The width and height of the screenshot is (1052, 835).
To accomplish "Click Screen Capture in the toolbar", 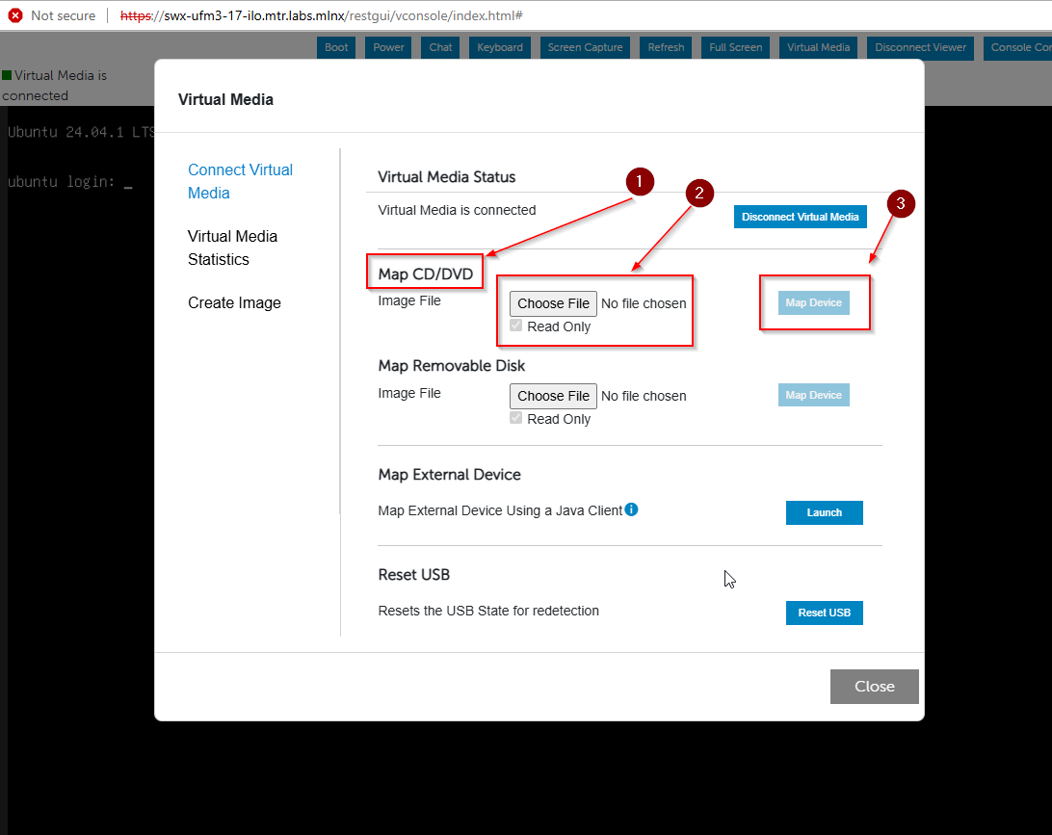I will (x=585, y=47).
